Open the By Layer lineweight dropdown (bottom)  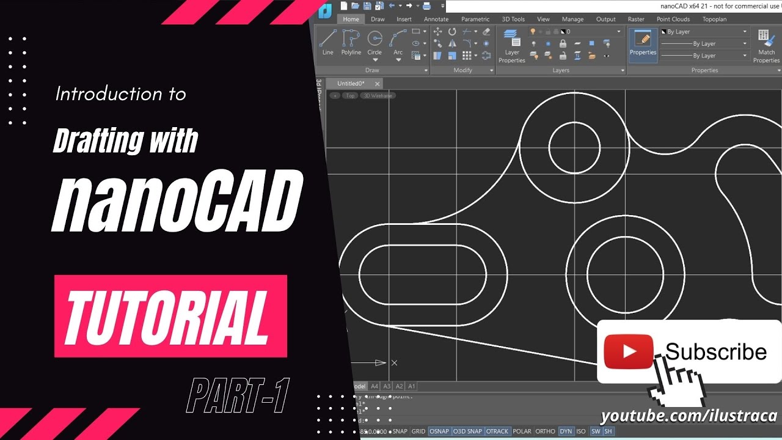pyautogui.click(x=704, y=56)
